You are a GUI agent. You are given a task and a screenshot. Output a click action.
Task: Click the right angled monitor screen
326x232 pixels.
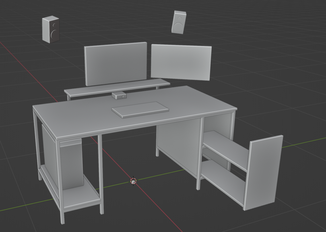[181, 63]
